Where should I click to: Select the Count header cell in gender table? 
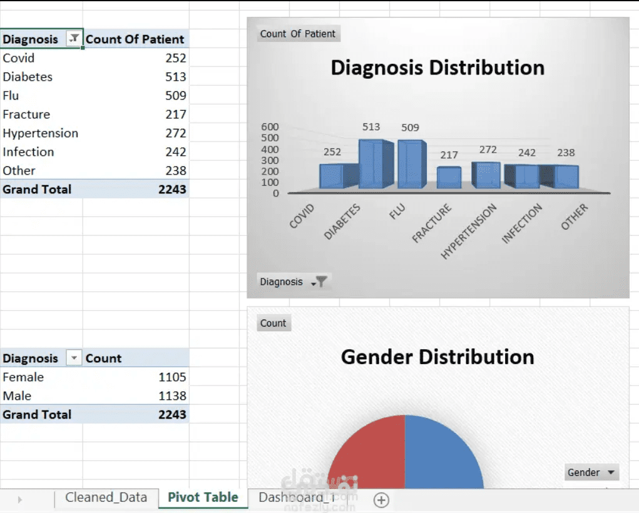pos(136,358)
